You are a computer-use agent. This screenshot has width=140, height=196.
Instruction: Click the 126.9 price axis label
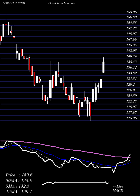click(131, 90)
